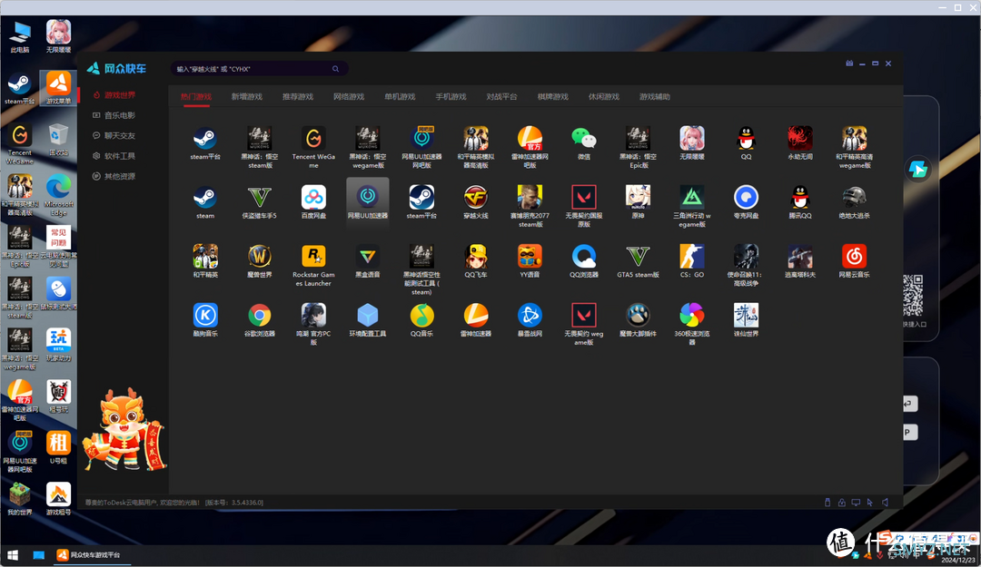Viewport: 981px width, 567px height.
Task: Go to the 手机游戏 tab
Action: click(451, 97)
